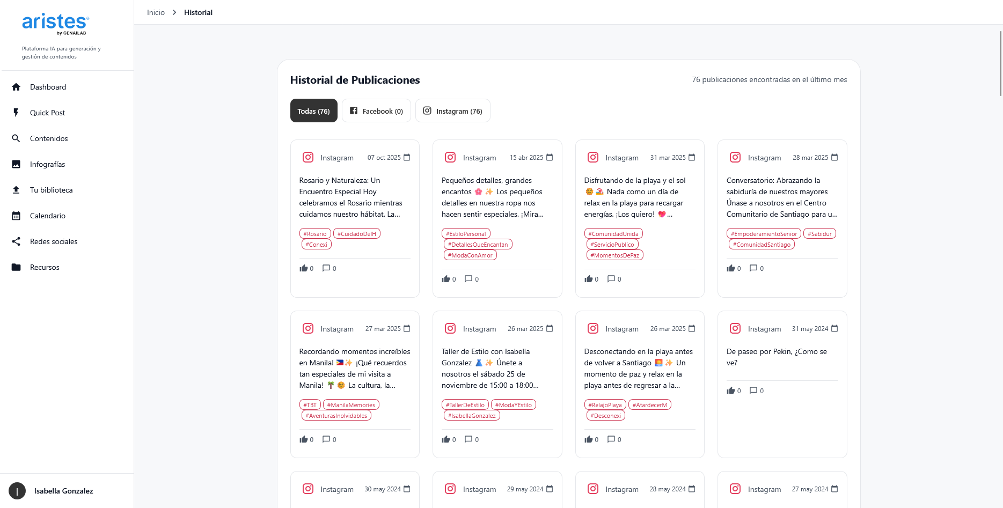Select the Todas (76) tab
This screenshot has width=1003, height=508.
coord(313,111)
